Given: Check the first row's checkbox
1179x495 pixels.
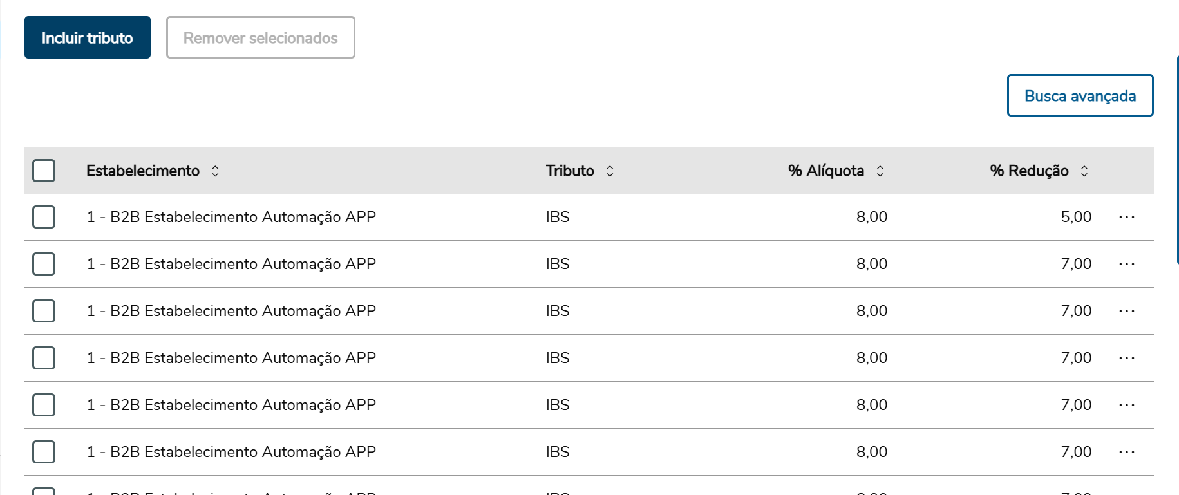Looking at the screenshot, I should pyautogui.click(x=44, y=217).
